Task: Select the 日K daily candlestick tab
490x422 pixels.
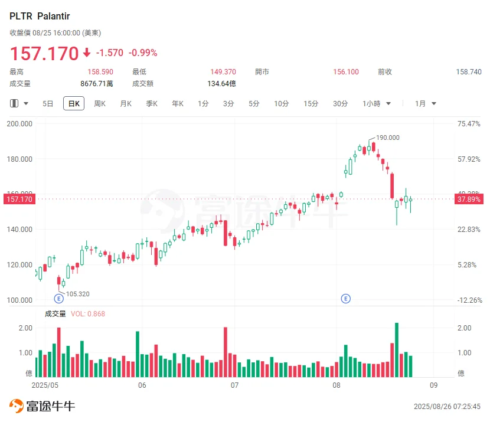Action: point(74,103)
